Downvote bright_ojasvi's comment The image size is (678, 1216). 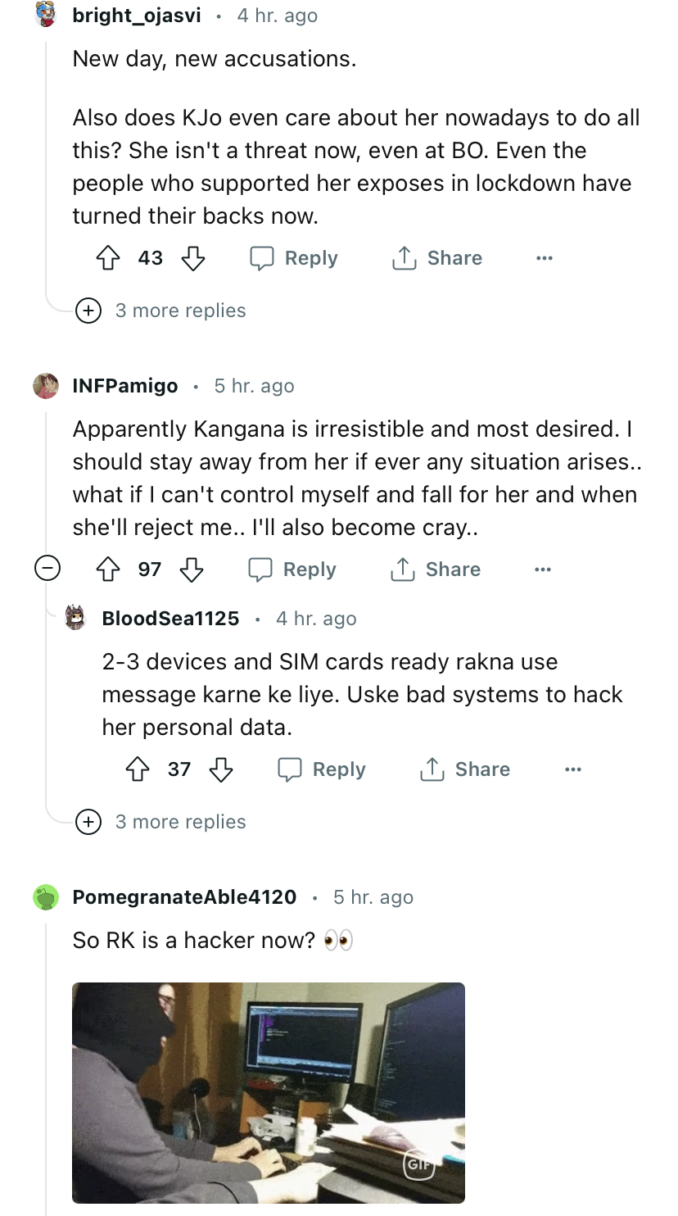coord(193,259)
